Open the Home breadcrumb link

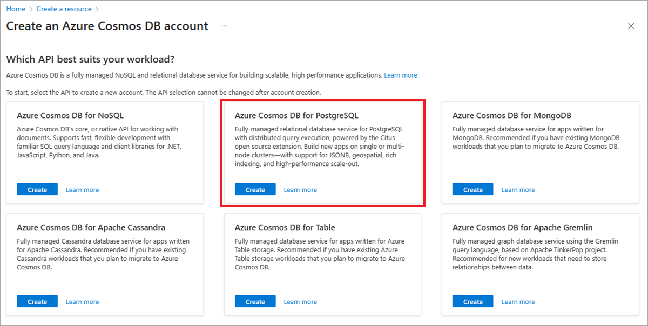tap(16, 9)
